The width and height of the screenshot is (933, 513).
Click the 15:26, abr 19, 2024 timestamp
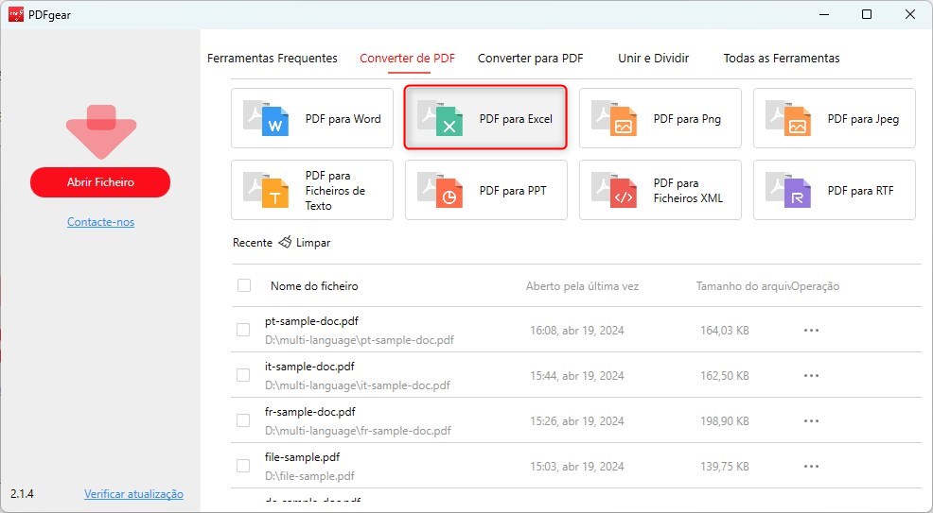[x=576, y=421]
